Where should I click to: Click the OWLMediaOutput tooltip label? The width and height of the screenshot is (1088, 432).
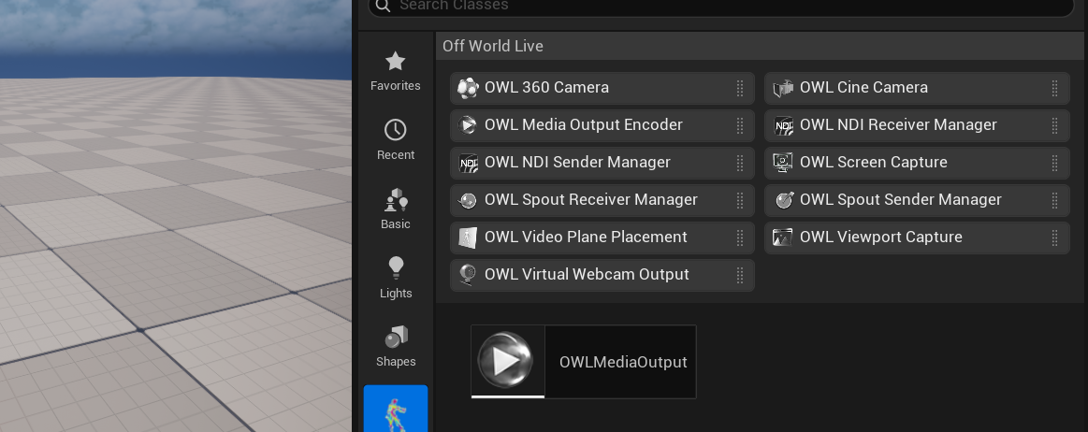click(623, 362)
